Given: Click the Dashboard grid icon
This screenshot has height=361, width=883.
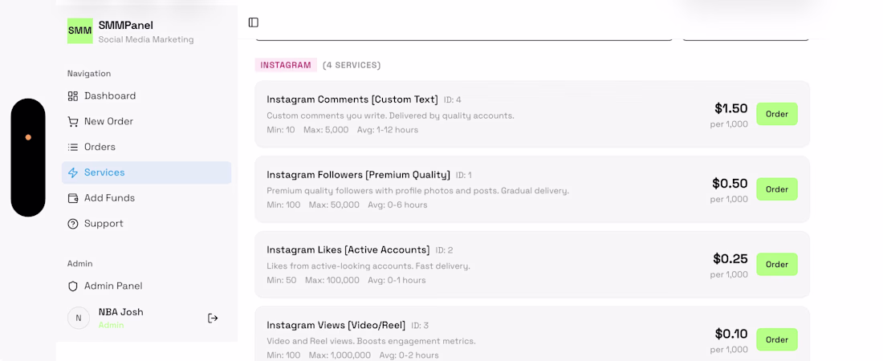Looking at the screenshot, I should [73, 96].
